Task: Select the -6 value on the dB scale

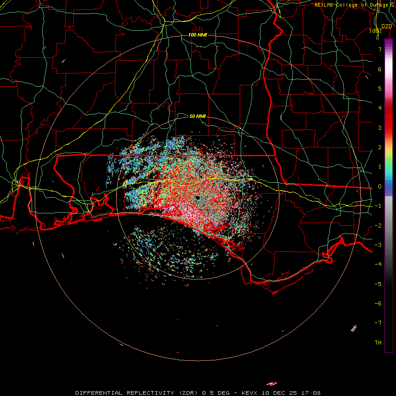Action: [x=378, y=304]
